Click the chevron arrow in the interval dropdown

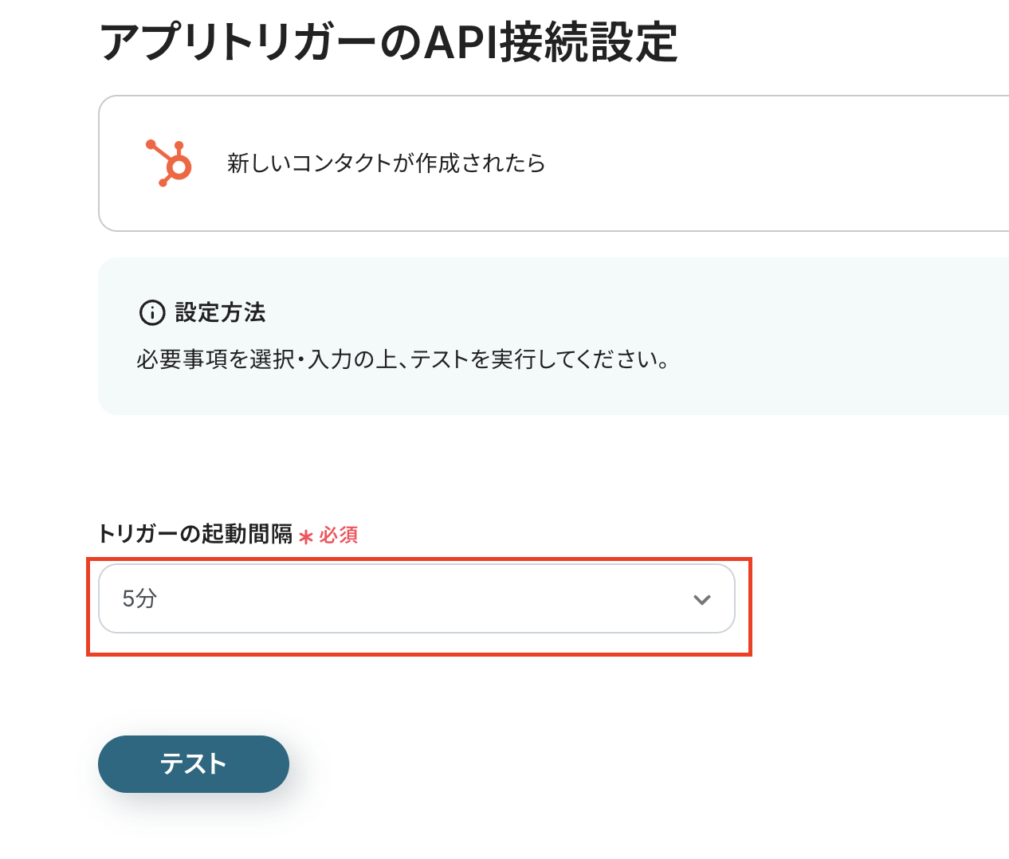tap(701, 599)
